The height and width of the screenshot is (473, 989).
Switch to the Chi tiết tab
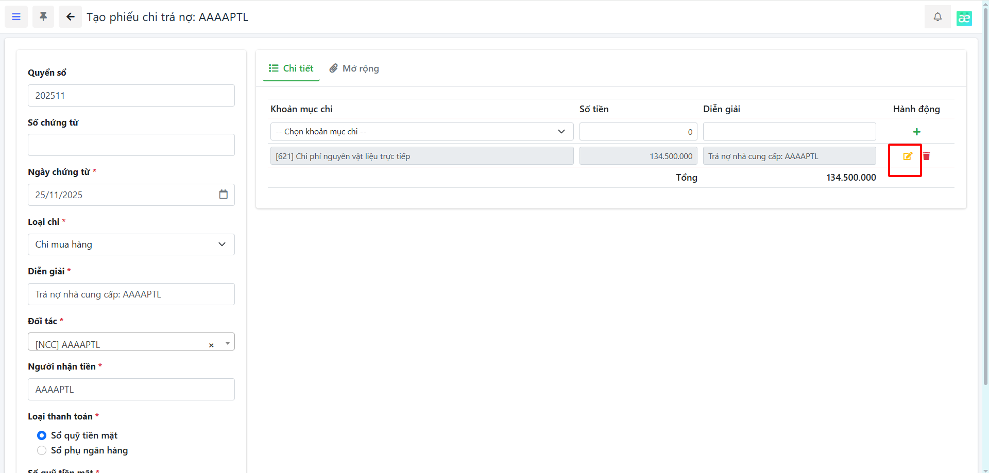tap(291, 68)
